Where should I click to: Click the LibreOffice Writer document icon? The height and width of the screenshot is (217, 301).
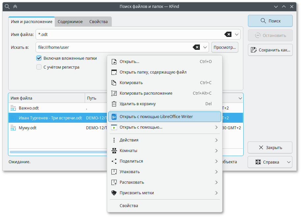click(x=114, y=117)
